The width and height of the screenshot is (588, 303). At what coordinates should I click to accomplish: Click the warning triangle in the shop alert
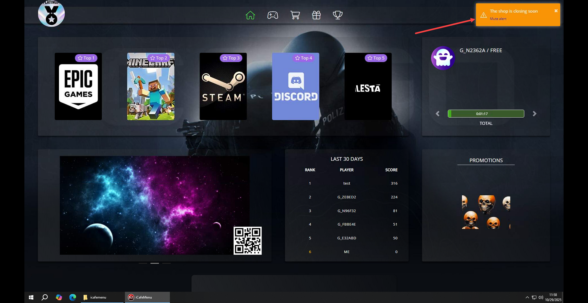[484, 15]
